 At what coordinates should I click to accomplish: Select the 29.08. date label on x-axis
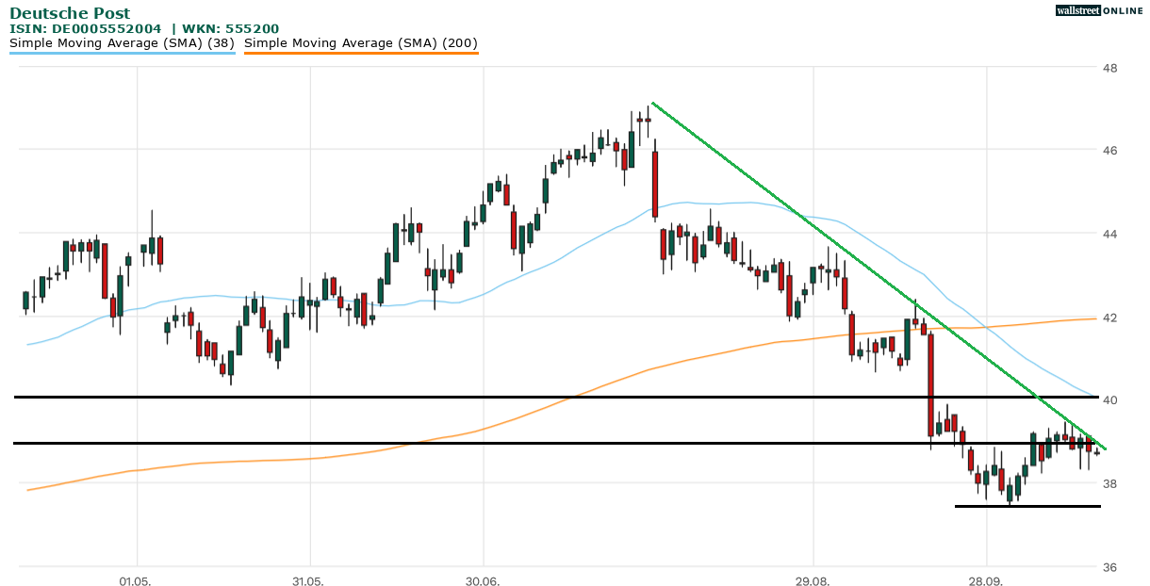[813, 580]
